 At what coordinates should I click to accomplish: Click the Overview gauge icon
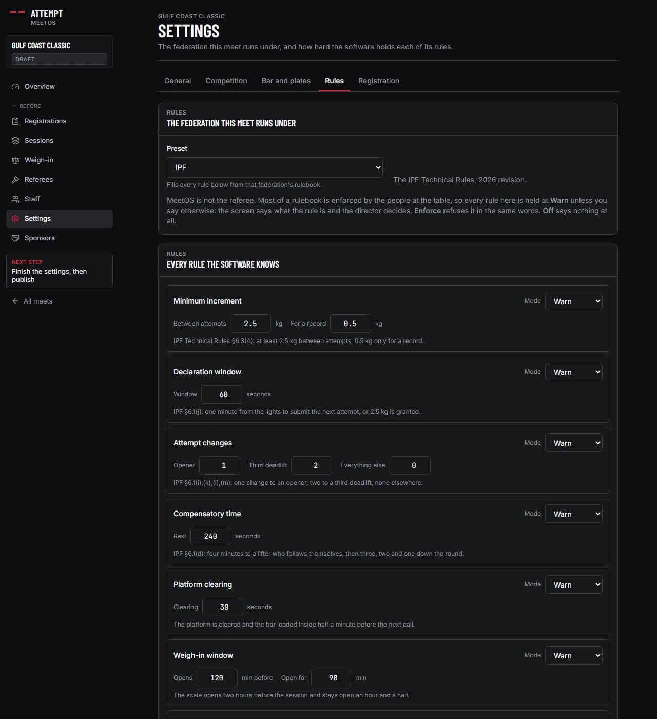[x=15, y=87]
